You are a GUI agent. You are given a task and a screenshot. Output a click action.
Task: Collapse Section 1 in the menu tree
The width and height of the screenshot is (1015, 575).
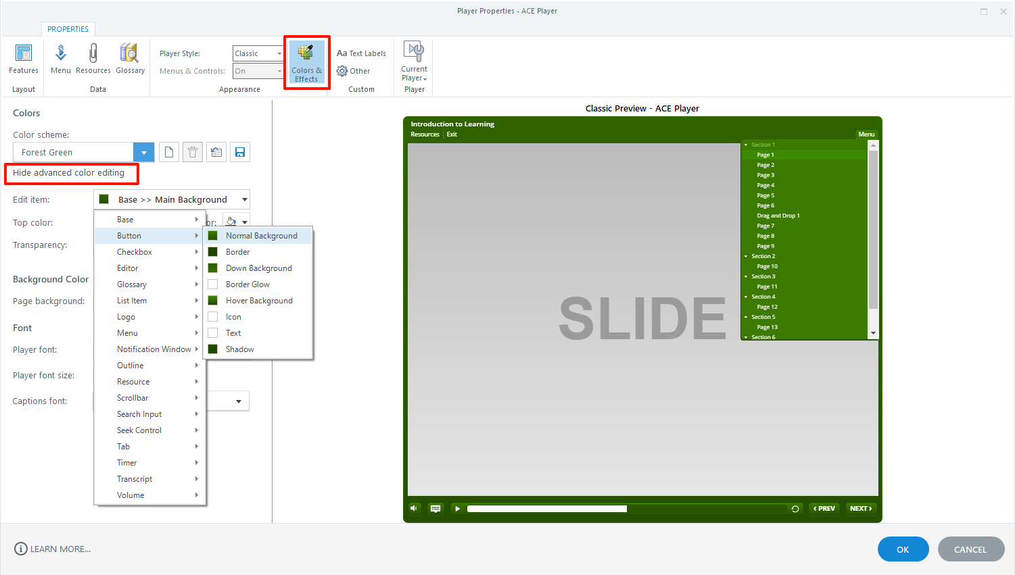tap(747, 144)
